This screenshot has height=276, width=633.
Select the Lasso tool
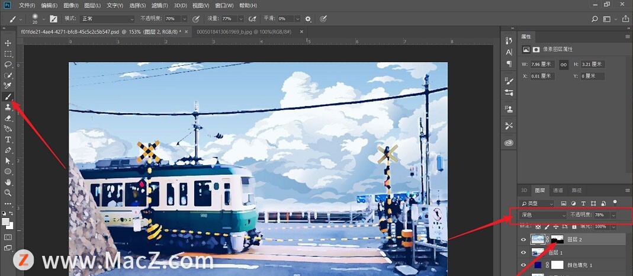pyautogui.click(x=8, y=65)
